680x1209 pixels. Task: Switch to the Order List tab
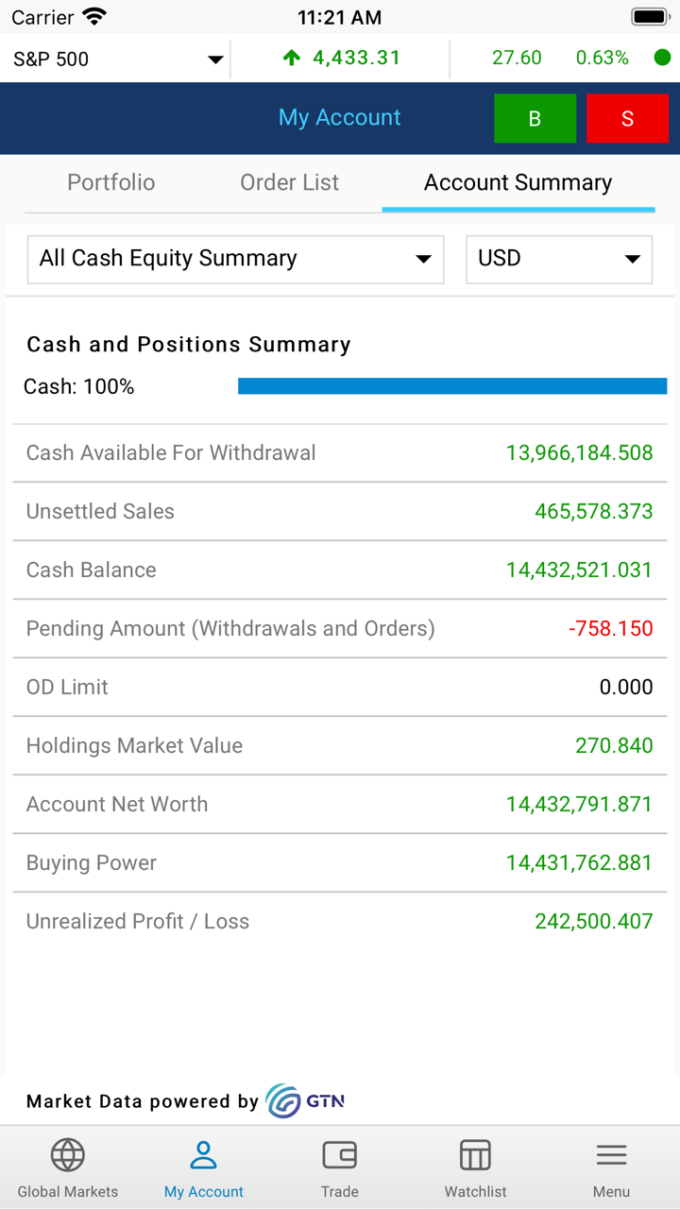click(289, 182)
